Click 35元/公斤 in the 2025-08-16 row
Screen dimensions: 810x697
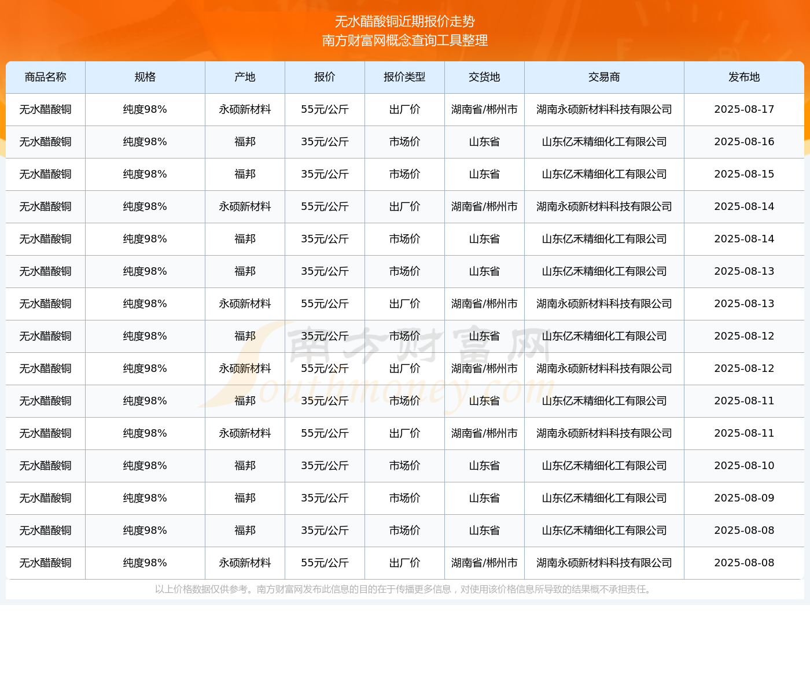click(x=325, y=142)
